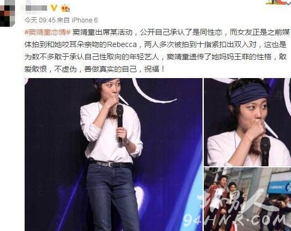The height and width of the screenshot is (231, 291).
Task: Click the blue CURRENCY sign in street photo
Action: 279,186
